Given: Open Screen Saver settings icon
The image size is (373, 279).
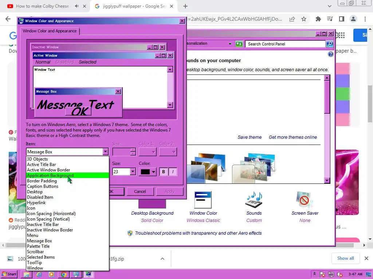Looking at the screenshot, I should 305,200.
